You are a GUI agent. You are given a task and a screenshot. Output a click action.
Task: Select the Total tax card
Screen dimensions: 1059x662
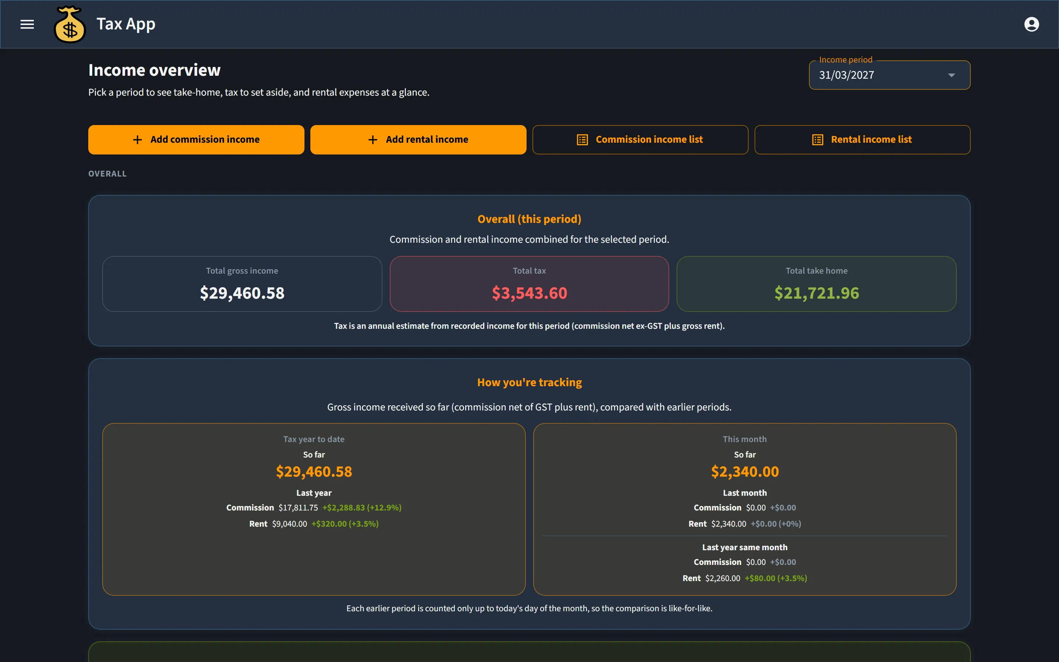click(529, 284)
